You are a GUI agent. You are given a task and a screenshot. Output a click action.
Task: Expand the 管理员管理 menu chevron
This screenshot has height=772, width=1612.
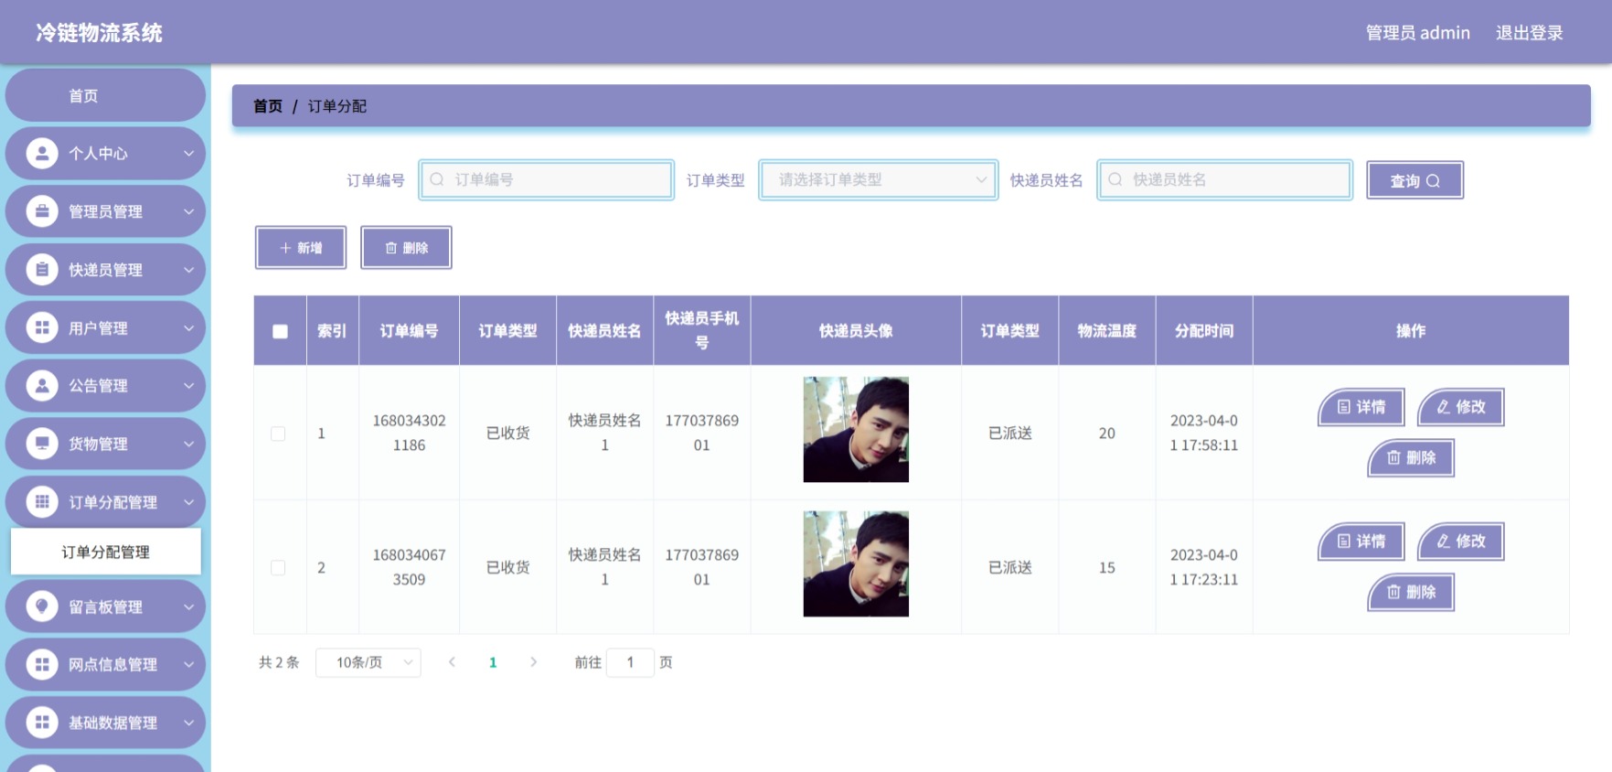point(189,211)
